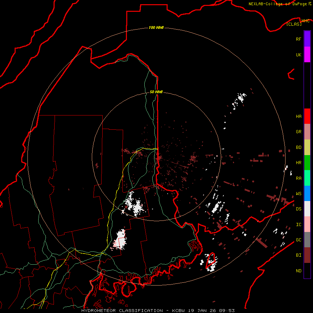
Task: Select the WS blue legend swatch
Action: pyautogui.click(x=307, y=193)
